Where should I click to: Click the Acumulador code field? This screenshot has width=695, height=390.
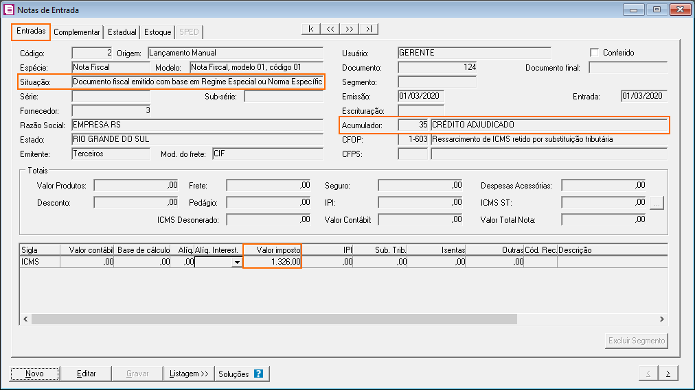413,125
